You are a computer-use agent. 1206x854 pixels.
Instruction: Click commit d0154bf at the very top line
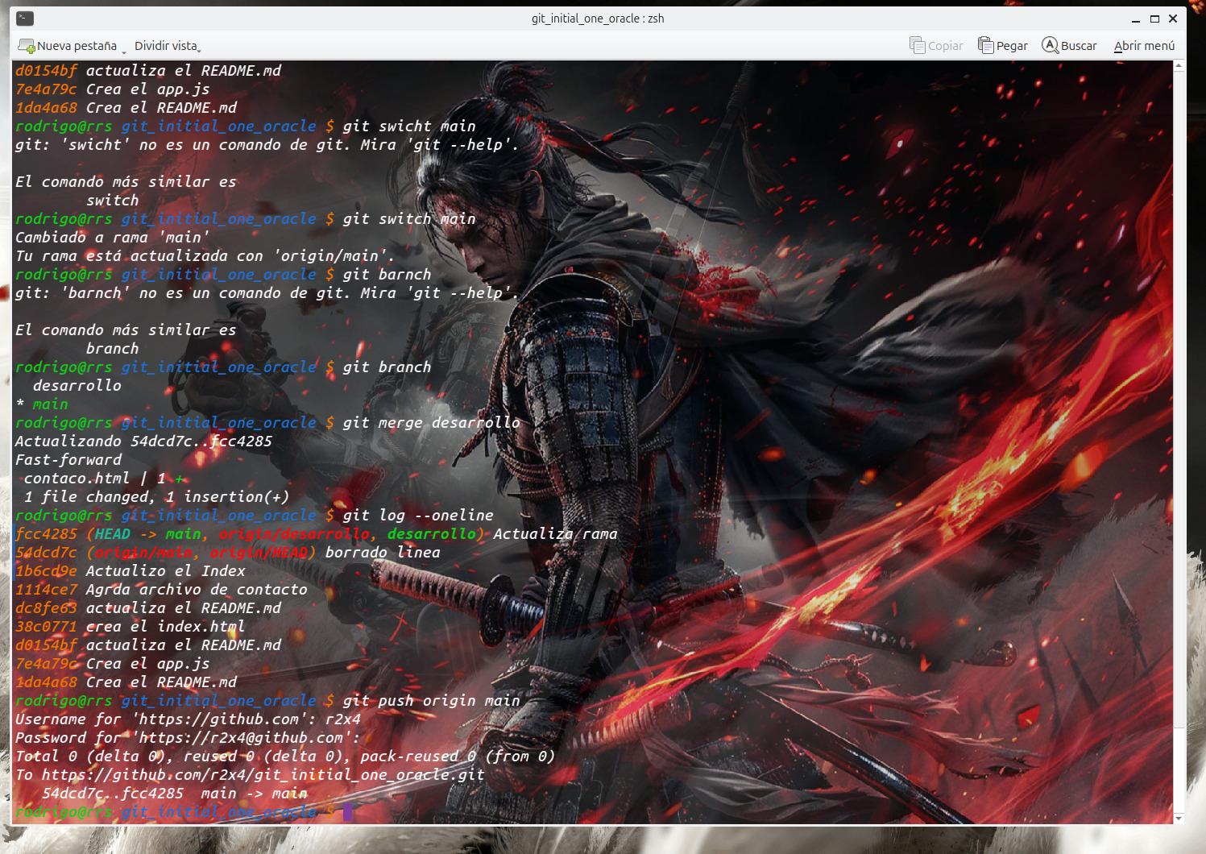(147, 71)
